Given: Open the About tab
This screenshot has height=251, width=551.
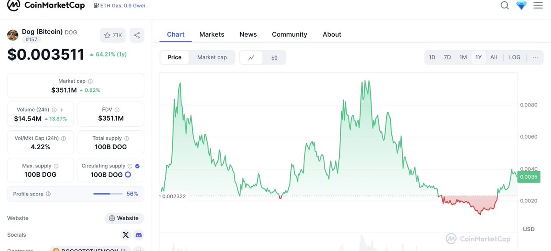Looking at the screenshot, I should coord(332,34).
